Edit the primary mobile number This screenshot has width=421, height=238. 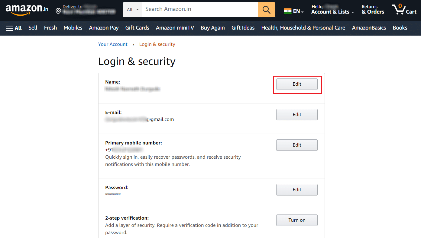point(296,145)
